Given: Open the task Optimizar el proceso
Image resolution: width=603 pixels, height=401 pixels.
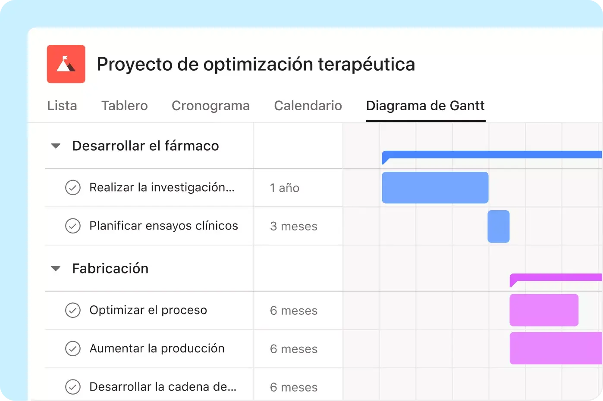Looking at the screenshot, I should [148, 310].
